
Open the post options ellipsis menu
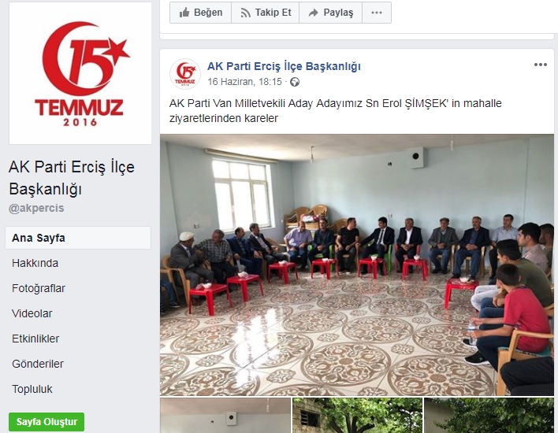pos(540,65)
